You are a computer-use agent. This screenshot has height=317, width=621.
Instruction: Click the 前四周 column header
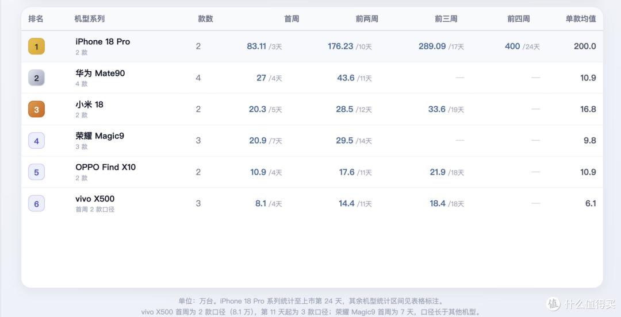[x=519, y=18]
